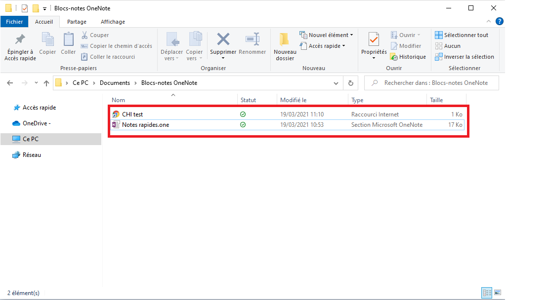This screenshot has width=549, height=300.
Task: Click the Copier ribbon button
Action: [47, 44]
